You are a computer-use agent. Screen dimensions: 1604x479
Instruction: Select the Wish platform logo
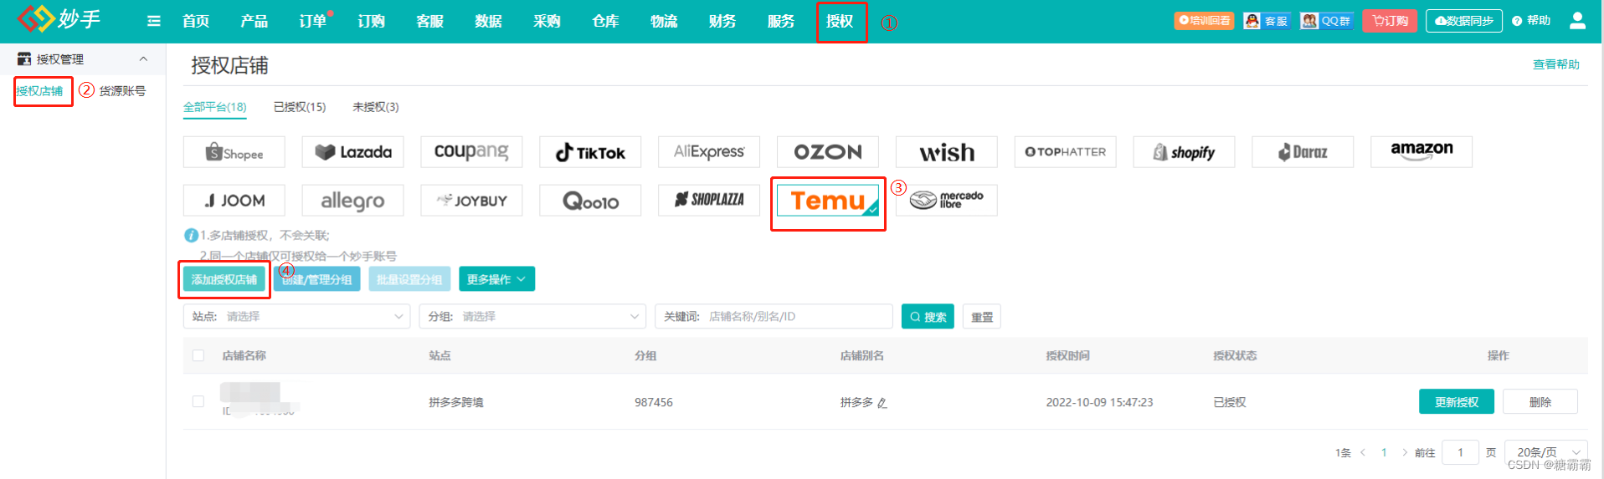pyautogui.click(x=947, y=152)
